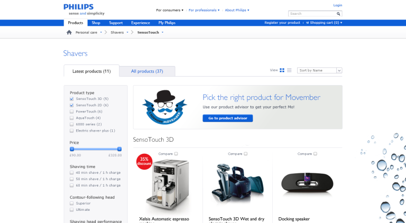Check Ultimate contour-following head

pos(72,210)
